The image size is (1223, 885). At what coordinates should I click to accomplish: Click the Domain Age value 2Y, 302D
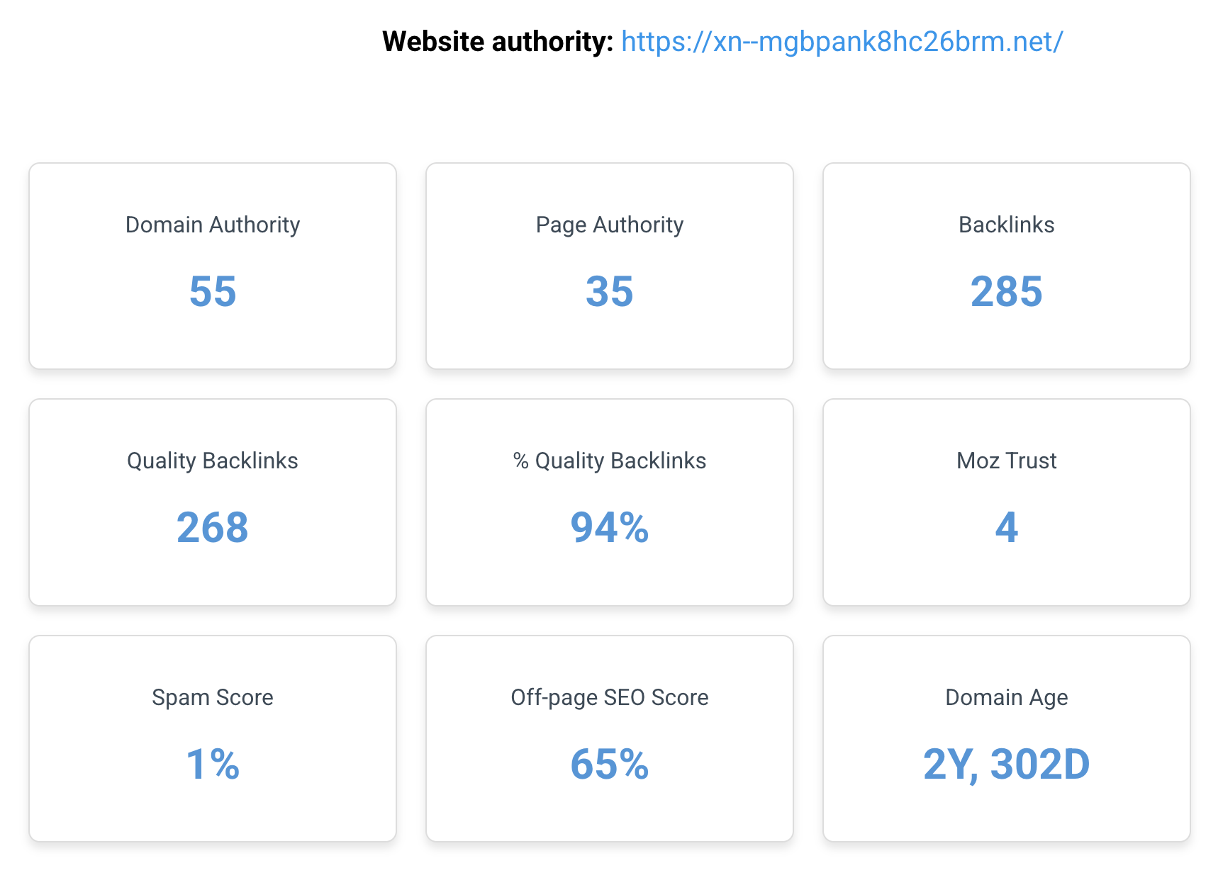pyautogui.click(x=1006, y=765)
